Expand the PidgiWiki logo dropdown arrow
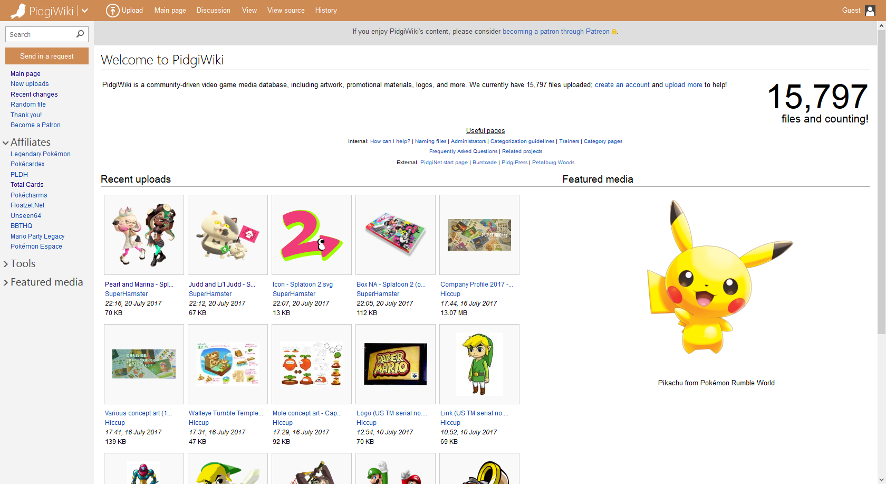Viewport: 886px width, 484px height. 84,11
